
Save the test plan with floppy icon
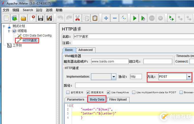41,18
